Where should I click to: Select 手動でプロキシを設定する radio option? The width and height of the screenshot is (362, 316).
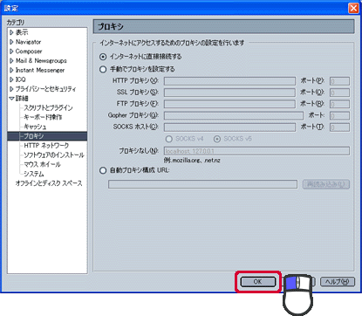tap(103, 69)
